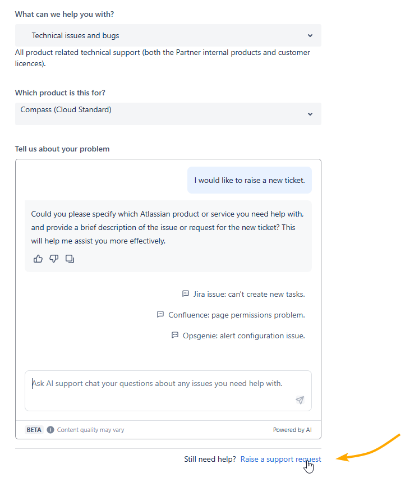The width and height of the screenshot is (419, 487).
Task: Open the 'Technical issues and bugs' dropdown
Action: point(168,35)
